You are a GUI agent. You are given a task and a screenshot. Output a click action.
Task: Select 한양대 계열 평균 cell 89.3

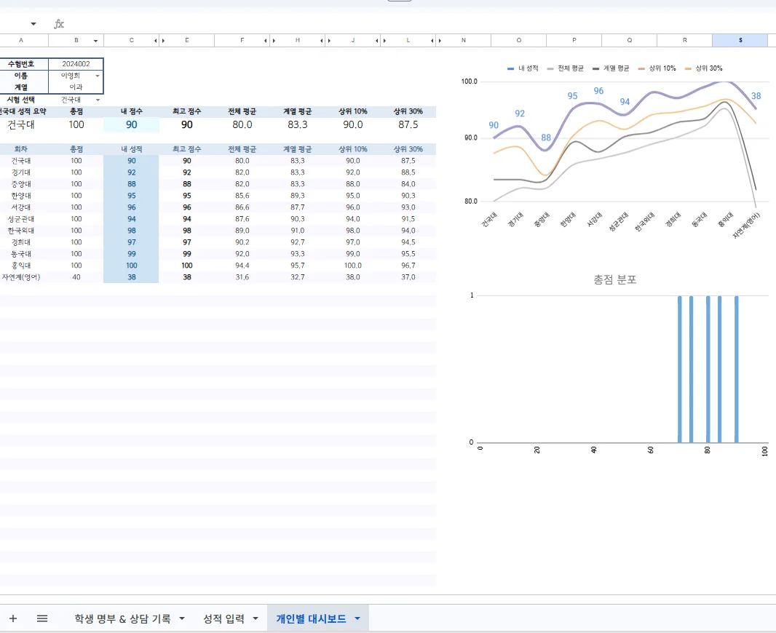click(298, 195)
